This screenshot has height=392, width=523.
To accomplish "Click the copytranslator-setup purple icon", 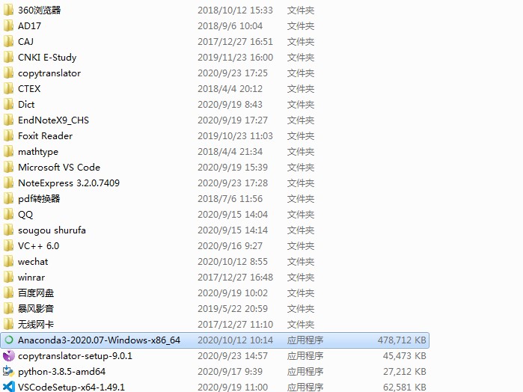I will pyautogui.click(x=9, y=355).
